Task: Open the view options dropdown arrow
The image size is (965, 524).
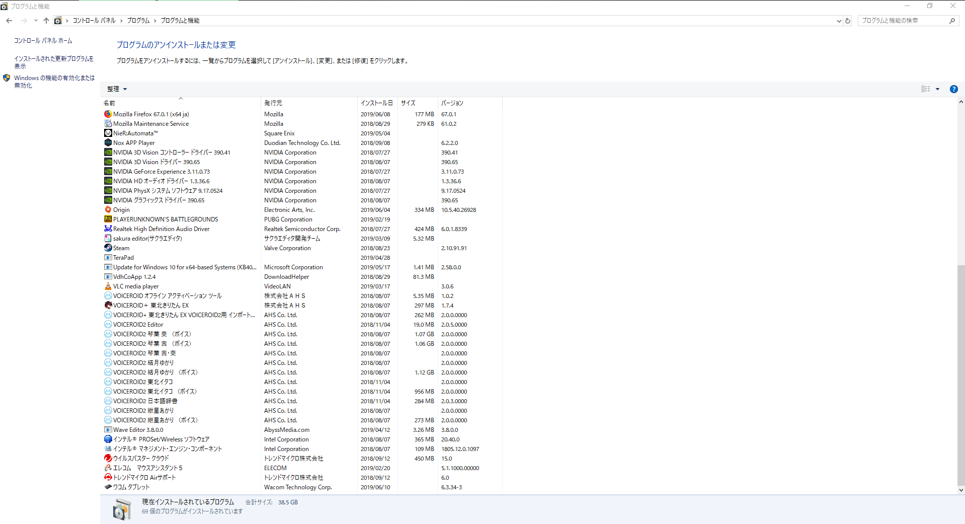Action: 937,89
